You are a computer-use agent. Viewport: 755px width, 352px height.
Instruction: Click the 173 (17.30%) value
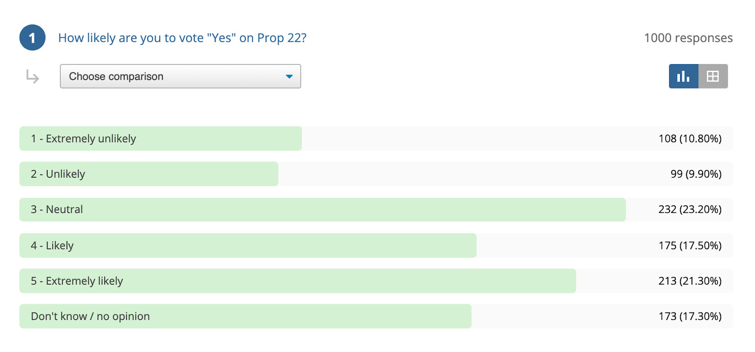690,316
